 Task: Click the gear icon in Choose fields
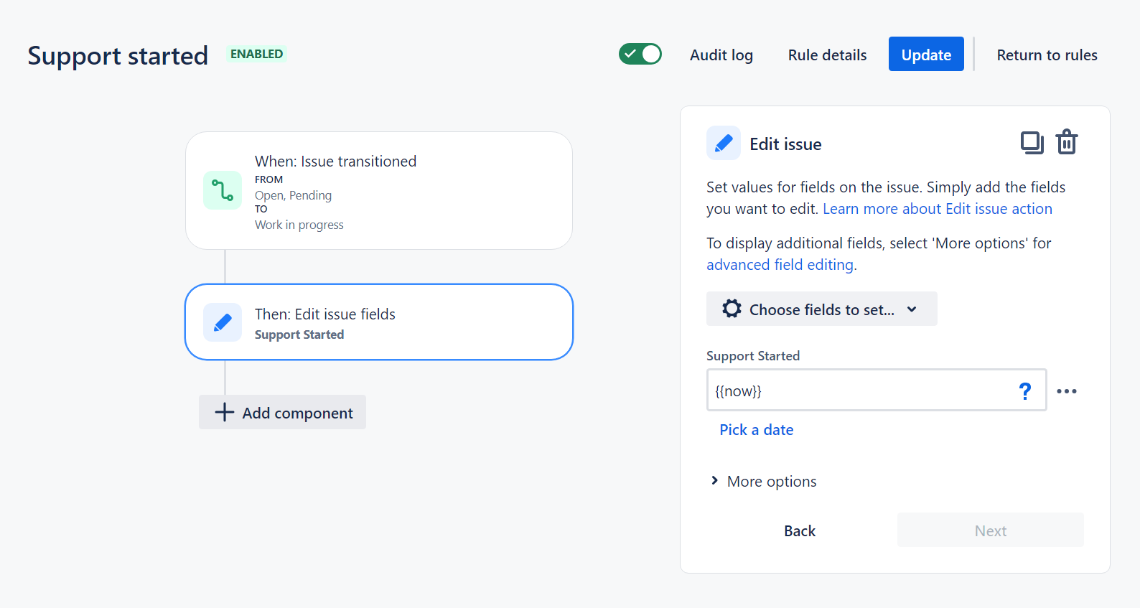(732, 309)
